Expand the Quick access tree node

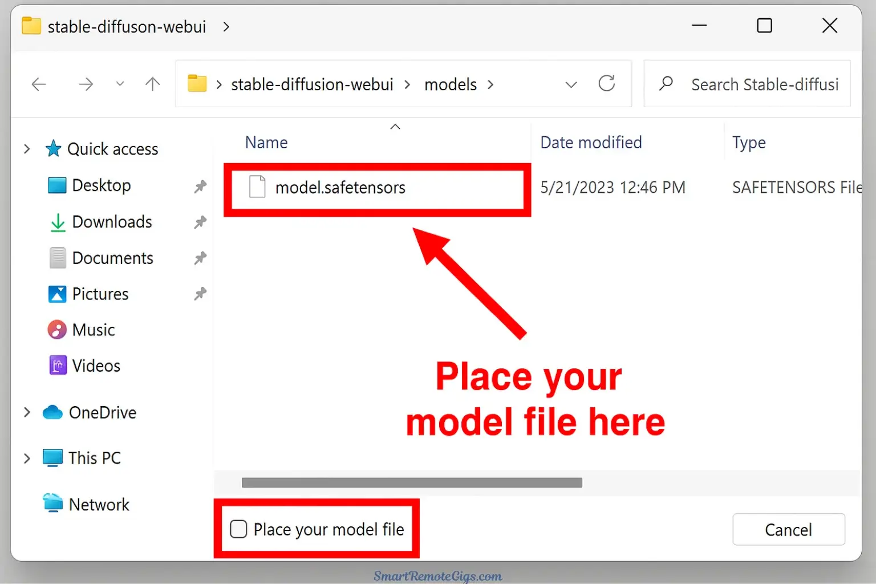point(27,149)
